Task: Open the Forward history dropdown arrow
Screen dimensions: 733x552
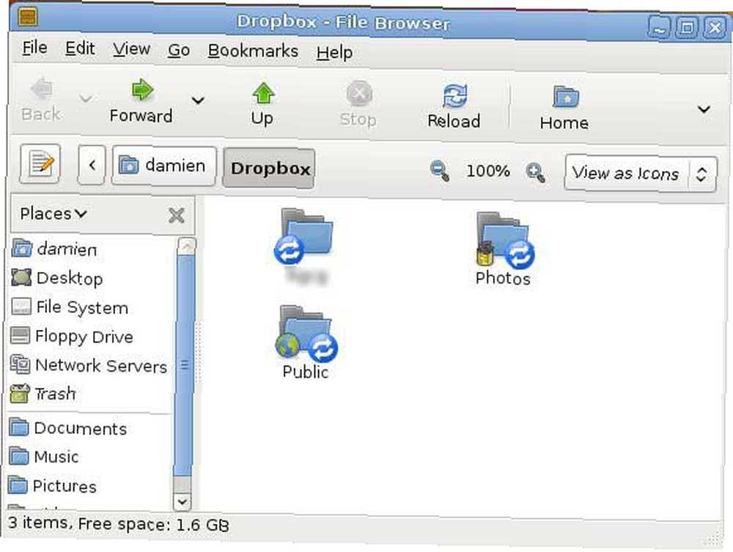Action: tap(198, 100)
